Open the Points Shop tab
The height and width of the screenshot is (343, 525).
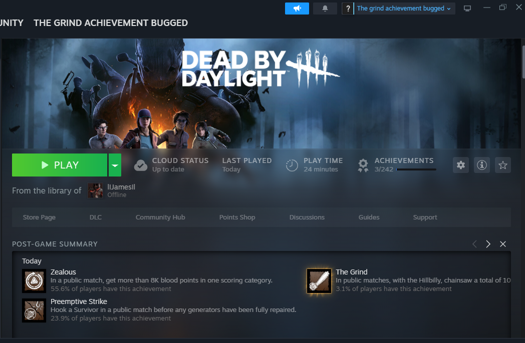(237, 217)
